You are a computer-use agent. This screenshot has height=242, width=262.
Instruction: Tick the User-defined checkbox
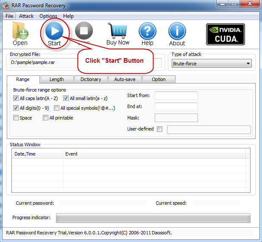(159, 129)
